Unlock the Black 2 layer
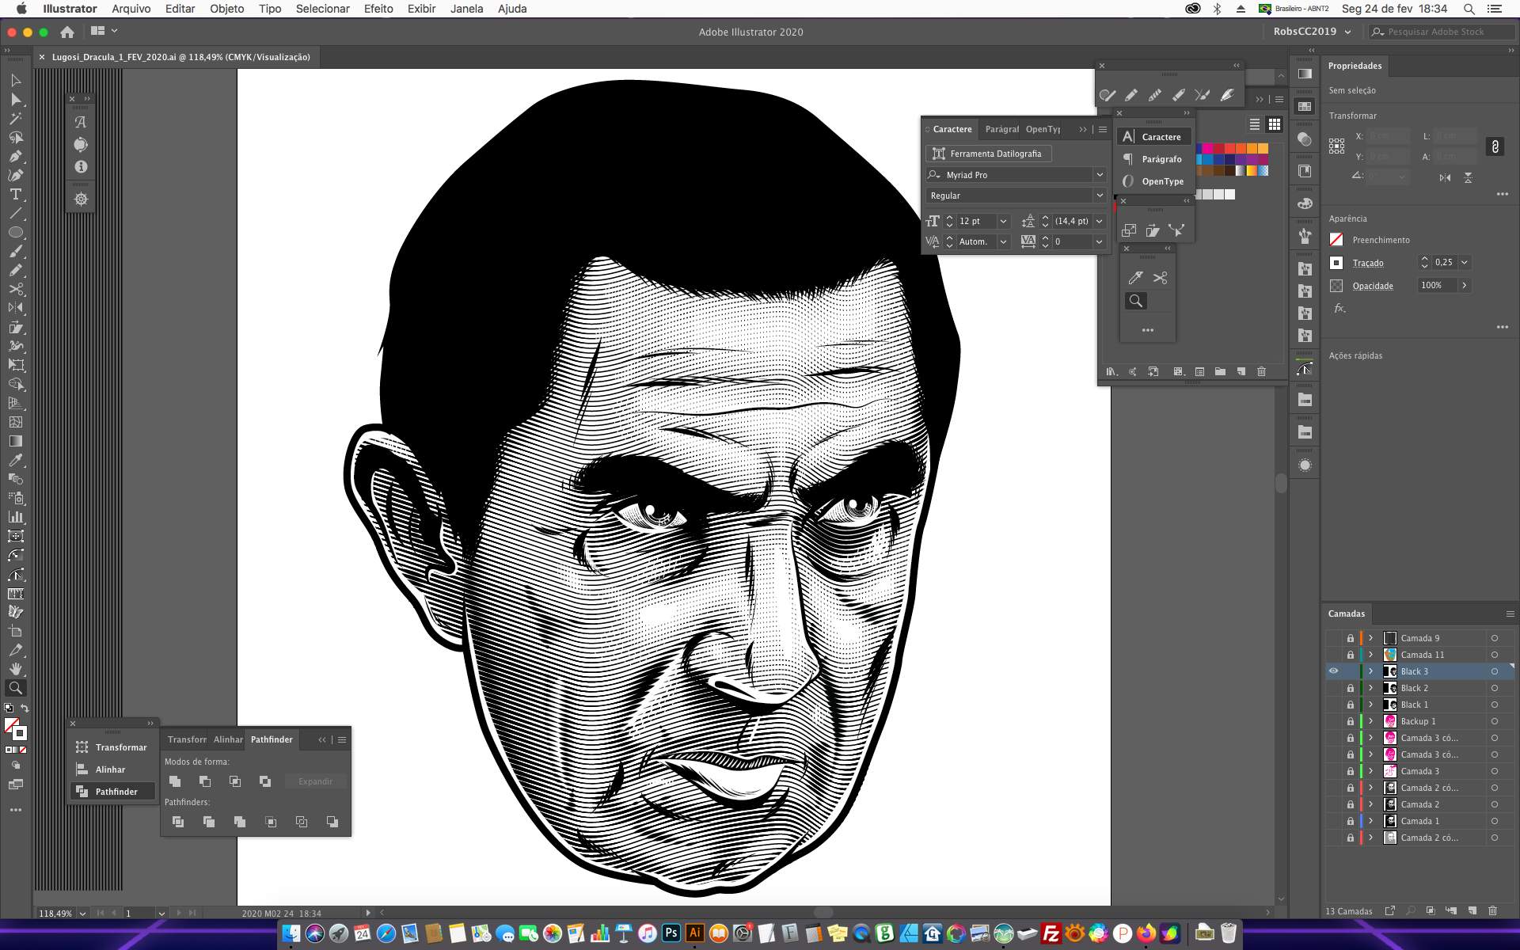Screen dimensions: 1520x950 (x=1351, y=688)
